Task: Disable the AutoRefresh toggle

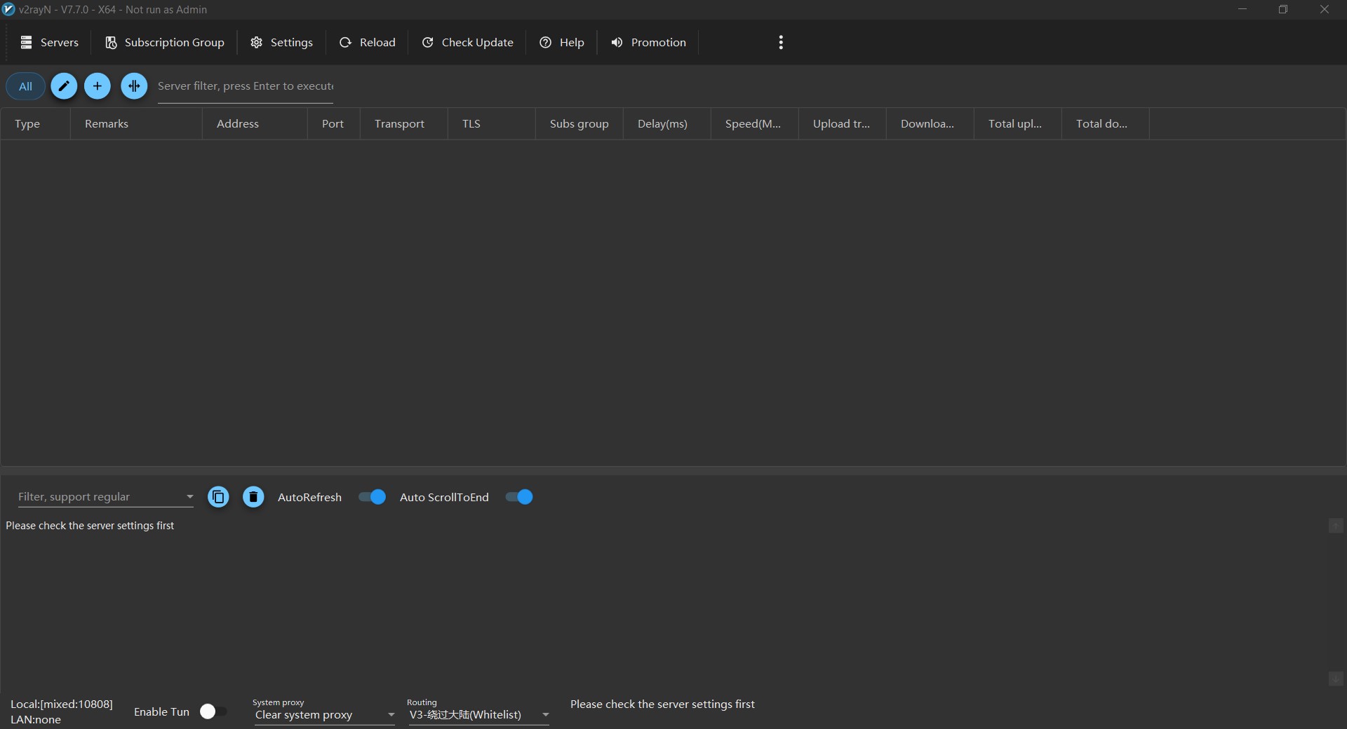Action: [x=373, y=497]
